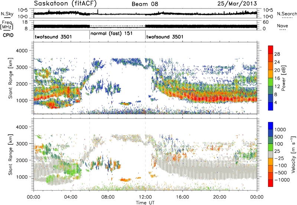Click 'Slant Range [km]' label of power panel
297x205 pixels.
tap(10, 78)
